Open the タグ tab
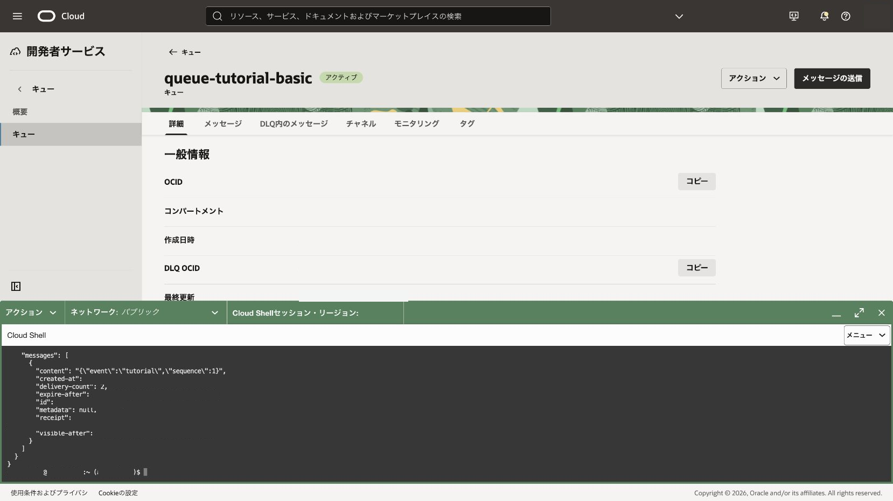This screenshot has height=501, width=893. coord(467,123)
